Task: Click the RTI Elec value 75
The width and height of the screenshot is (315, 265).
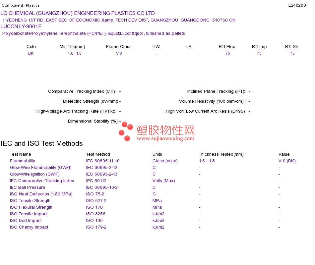Action: 227,53
